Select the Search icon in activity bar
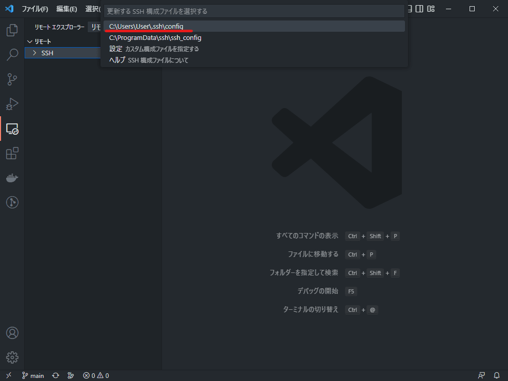508x381 pixels. tap(12, 55)
